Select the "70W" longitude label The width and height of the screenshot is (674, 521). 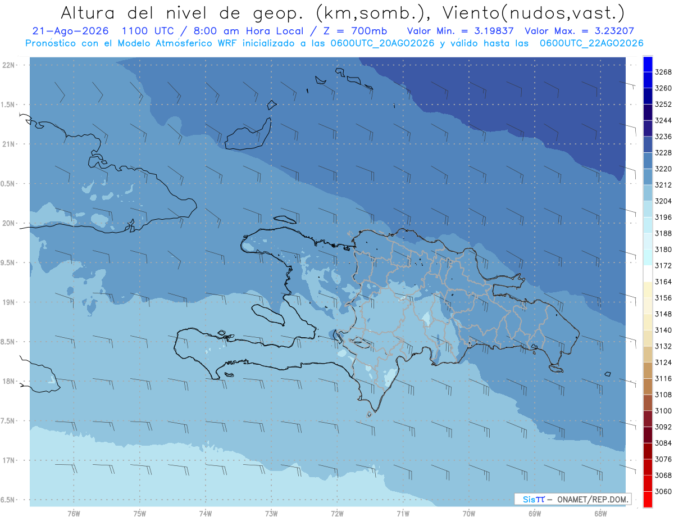point(469,514)
